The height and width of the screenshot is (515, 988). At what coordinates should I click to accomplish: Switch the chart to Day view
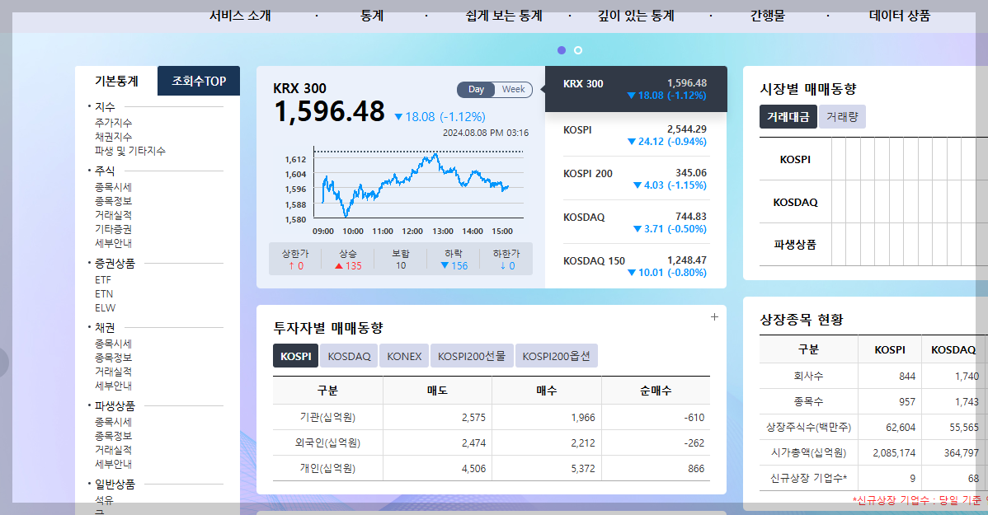click(477, 89)
